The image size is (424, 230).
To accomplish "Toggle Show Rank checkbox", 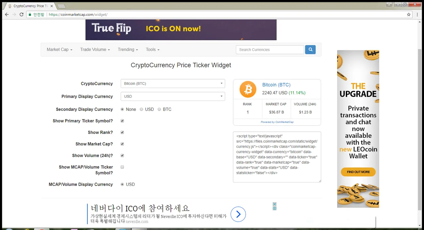I will point(122,133).
